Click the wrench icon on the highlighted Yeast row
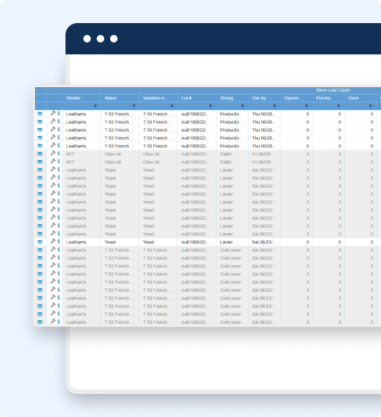The width and height of the screenshot is (381, 417). coord(53,241)
